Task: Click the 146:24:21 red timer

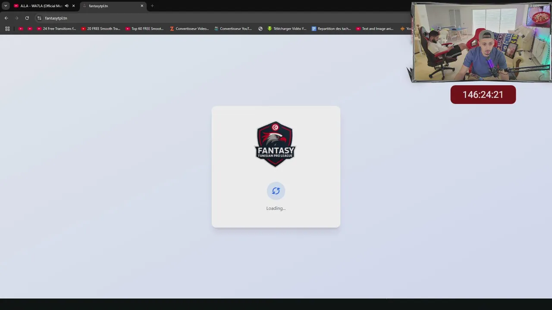Action: [x=483, y=95]
